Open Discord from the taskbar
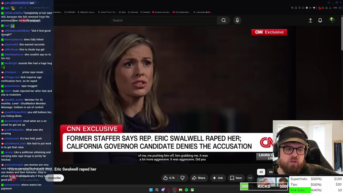The image size is (343, 193). (x=163, y=190)
